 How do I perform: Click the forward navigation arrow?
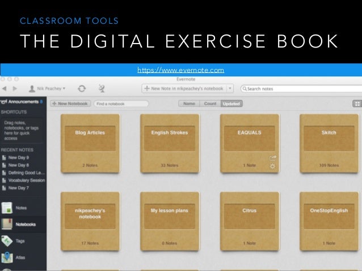(15, 88)
